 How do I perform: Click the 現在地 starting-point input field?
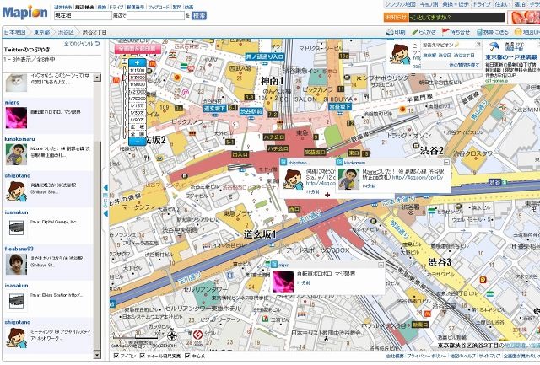pyautogui.click(x=83, y=15)
